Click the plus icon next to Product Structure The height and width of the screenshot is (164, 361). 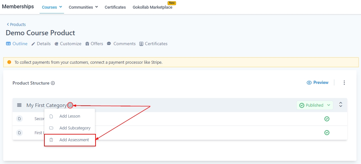(53, 83)
